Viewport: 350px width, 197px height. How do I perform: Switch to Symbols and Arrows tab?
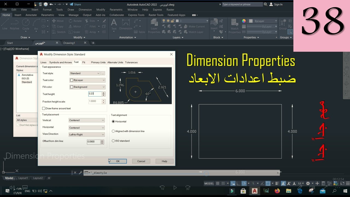(60, 62)
